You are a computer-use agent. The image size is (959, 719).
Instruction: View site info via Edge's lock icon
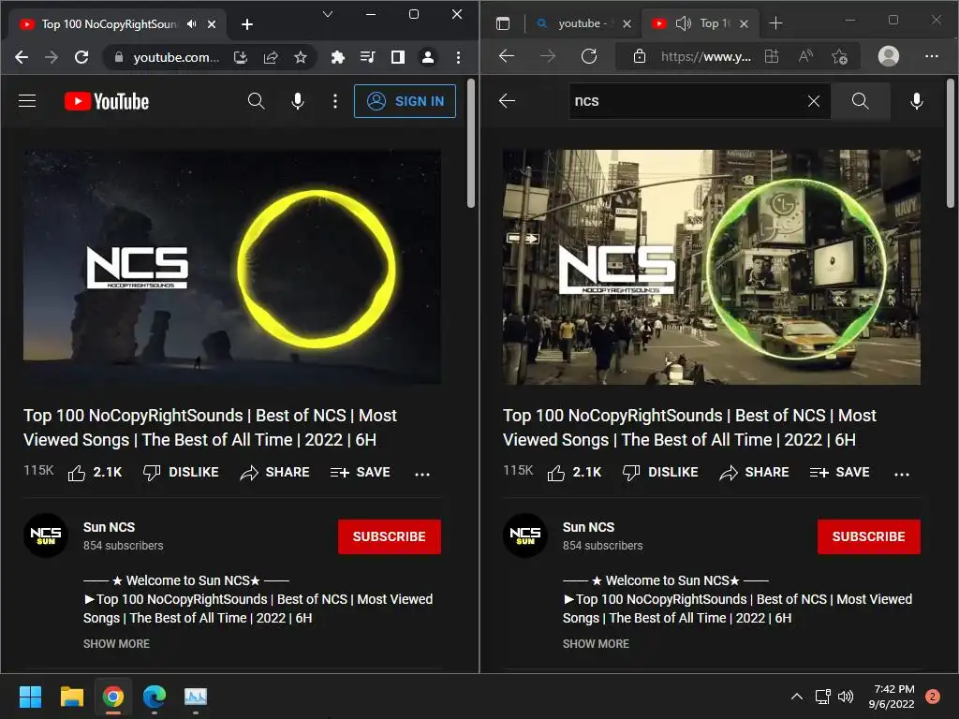(639, 56)
